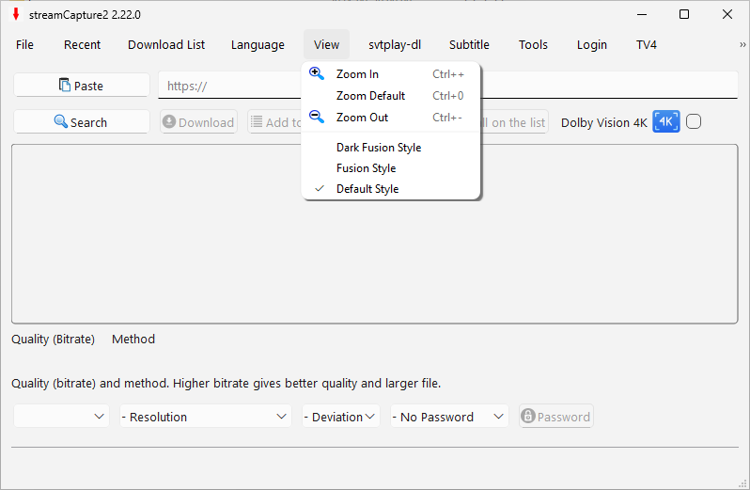
Task: Click the red streamCapture2 title bar icon
Action: [x=16, y=14]
